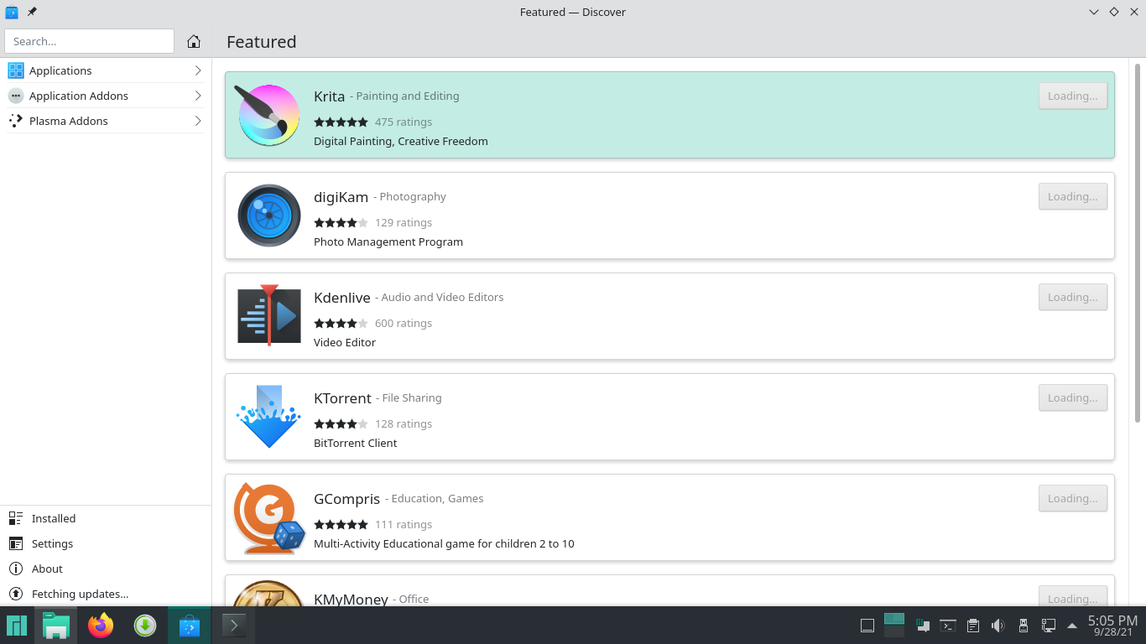The image size is (1146, 644).
Task: Click the pin window icon in titlebar
Action: tap(32, 12)
